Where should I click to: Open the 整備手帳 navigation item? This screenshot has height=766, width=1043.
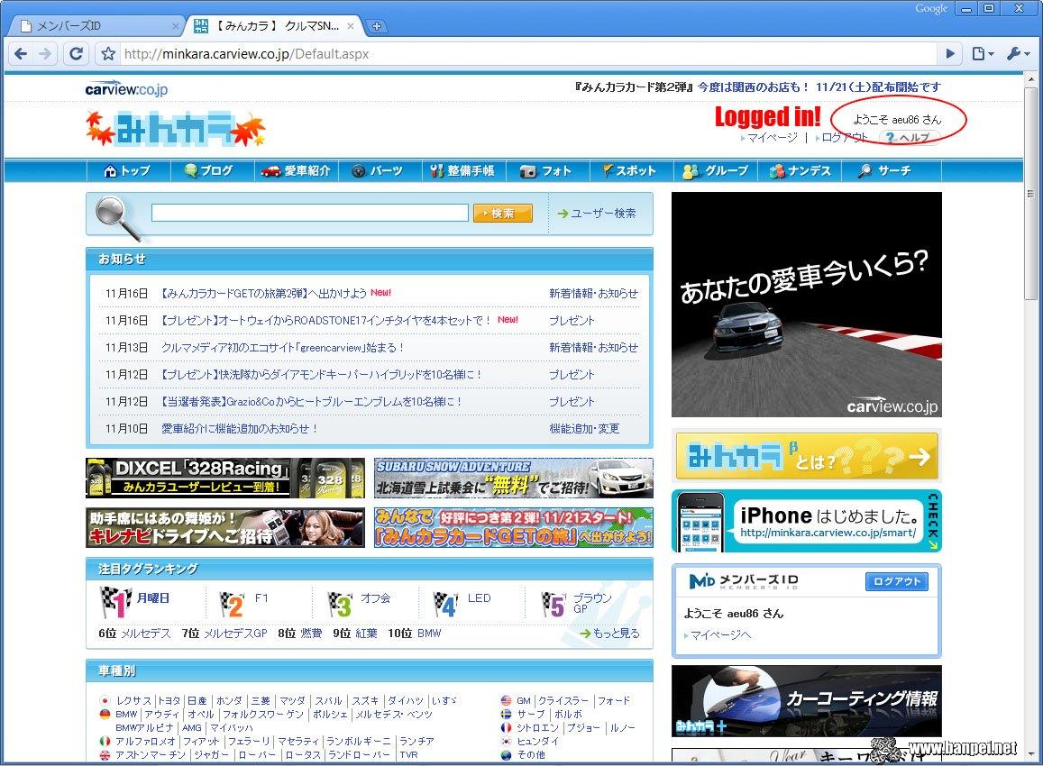point(463,171)
